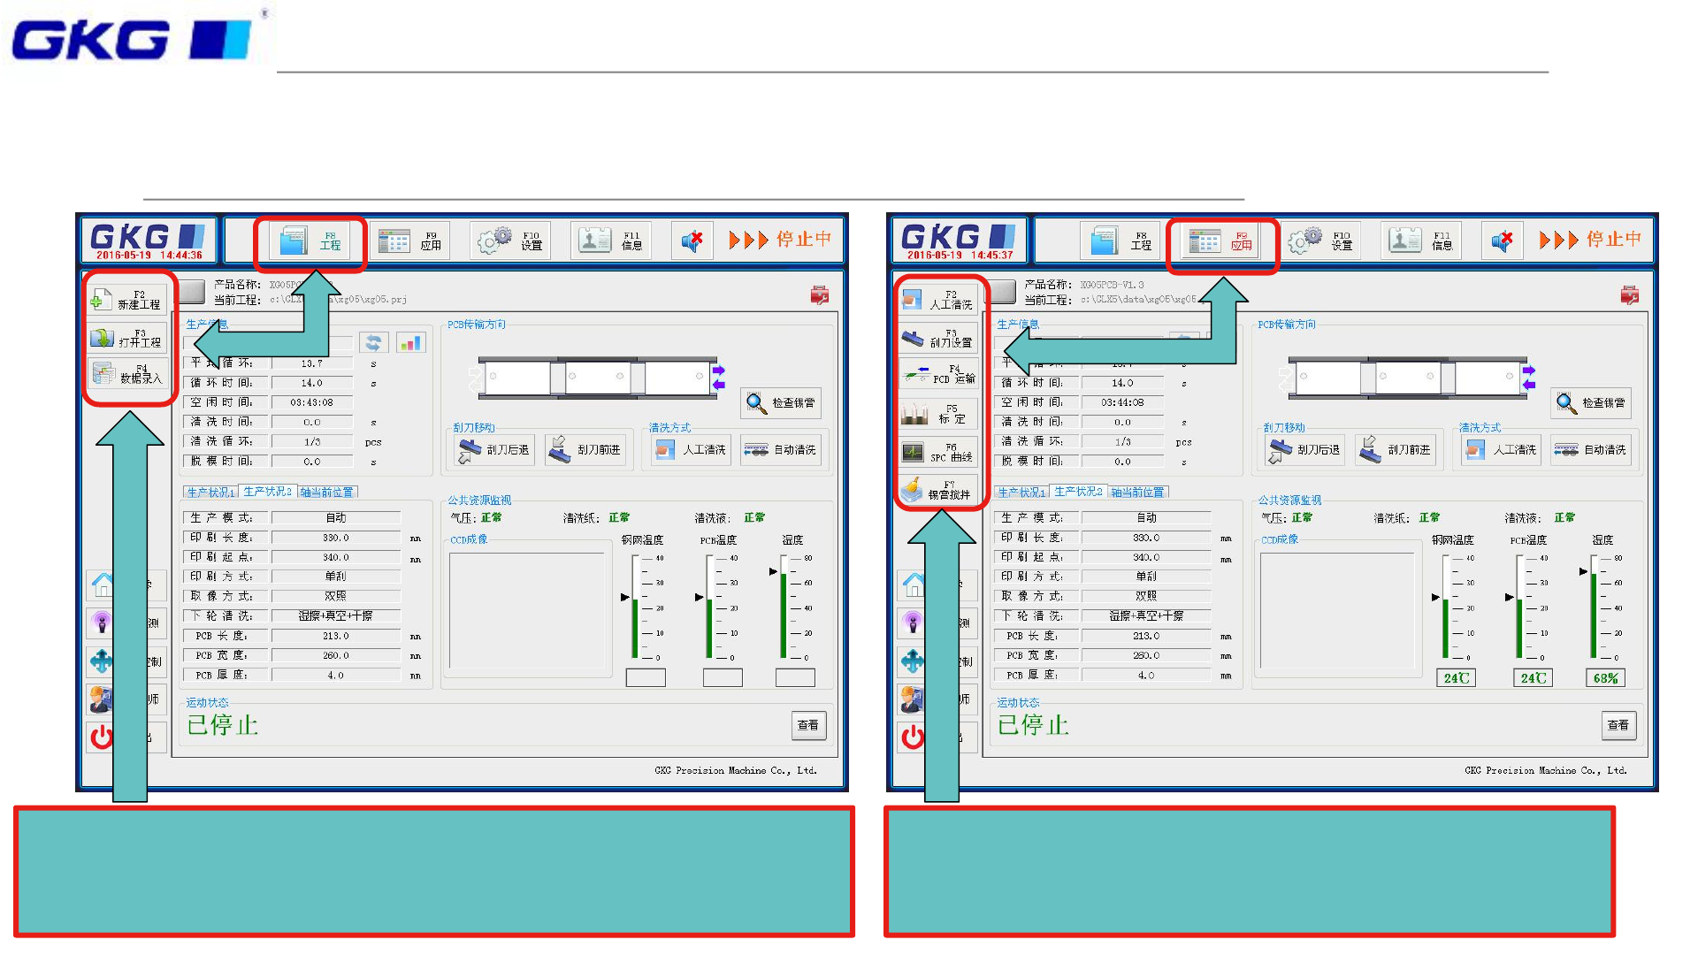Click F7 锡膏搅拌 solder paste stir icon
The width and height of the screenshot is (1698, 955).
pos(937,490)
